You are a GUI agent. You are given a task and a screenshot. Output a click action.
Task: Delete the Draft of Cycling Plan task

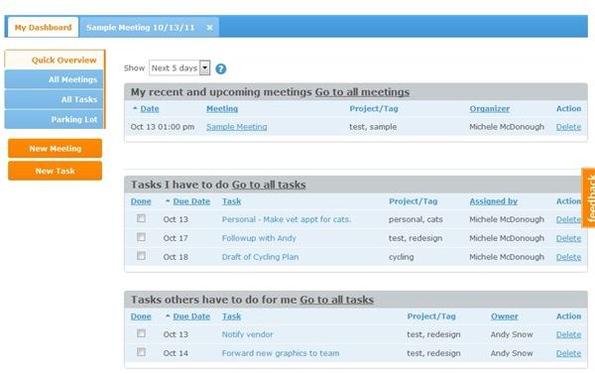click(568, 257)
